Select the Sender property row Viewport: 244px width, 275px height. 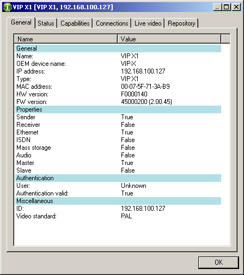118,117
